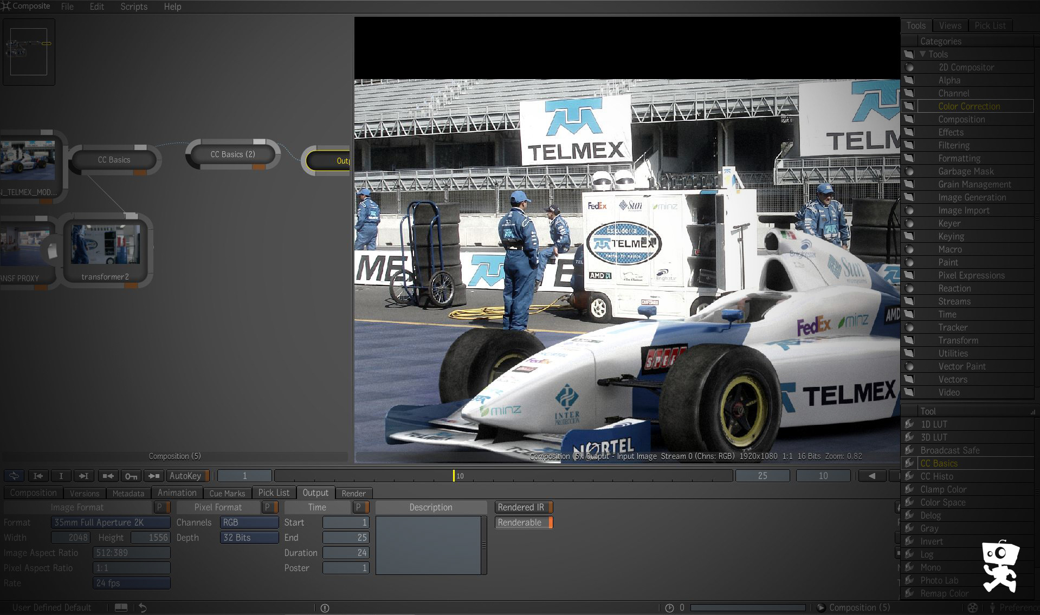1040x615 pixels.
Task: Open the Help menu
Action: 172,7
